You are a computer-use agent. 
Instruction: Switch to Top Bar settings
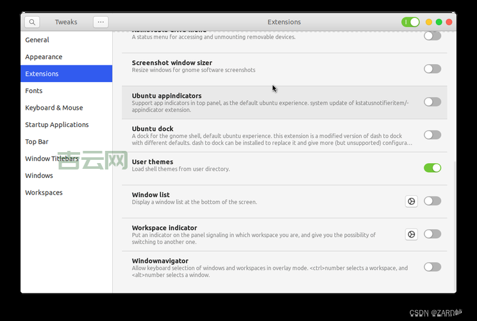[37, 141]
